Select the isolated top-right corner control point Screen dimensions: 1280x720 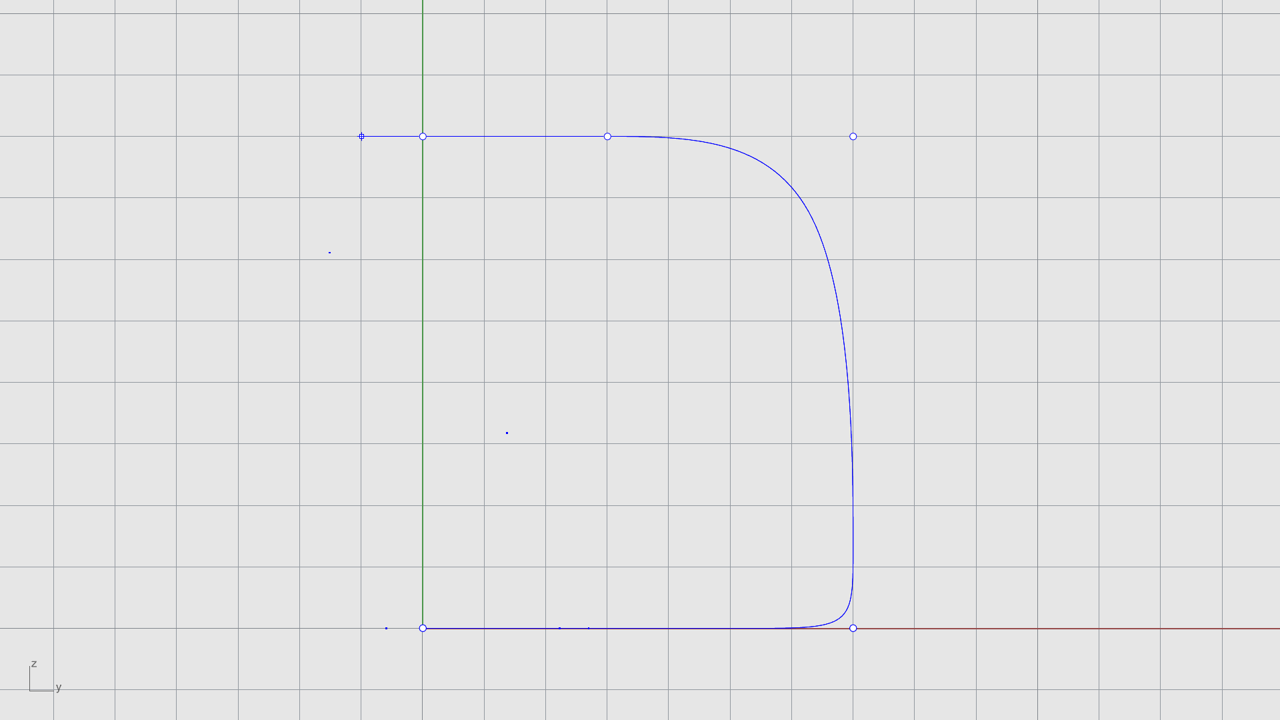point(853,137)
